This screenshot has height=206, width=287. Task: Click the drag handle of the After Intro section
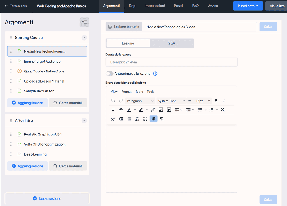(11, 120)
